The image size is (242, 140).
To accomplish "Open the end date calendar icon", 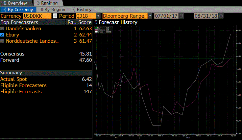I will 221,16.
